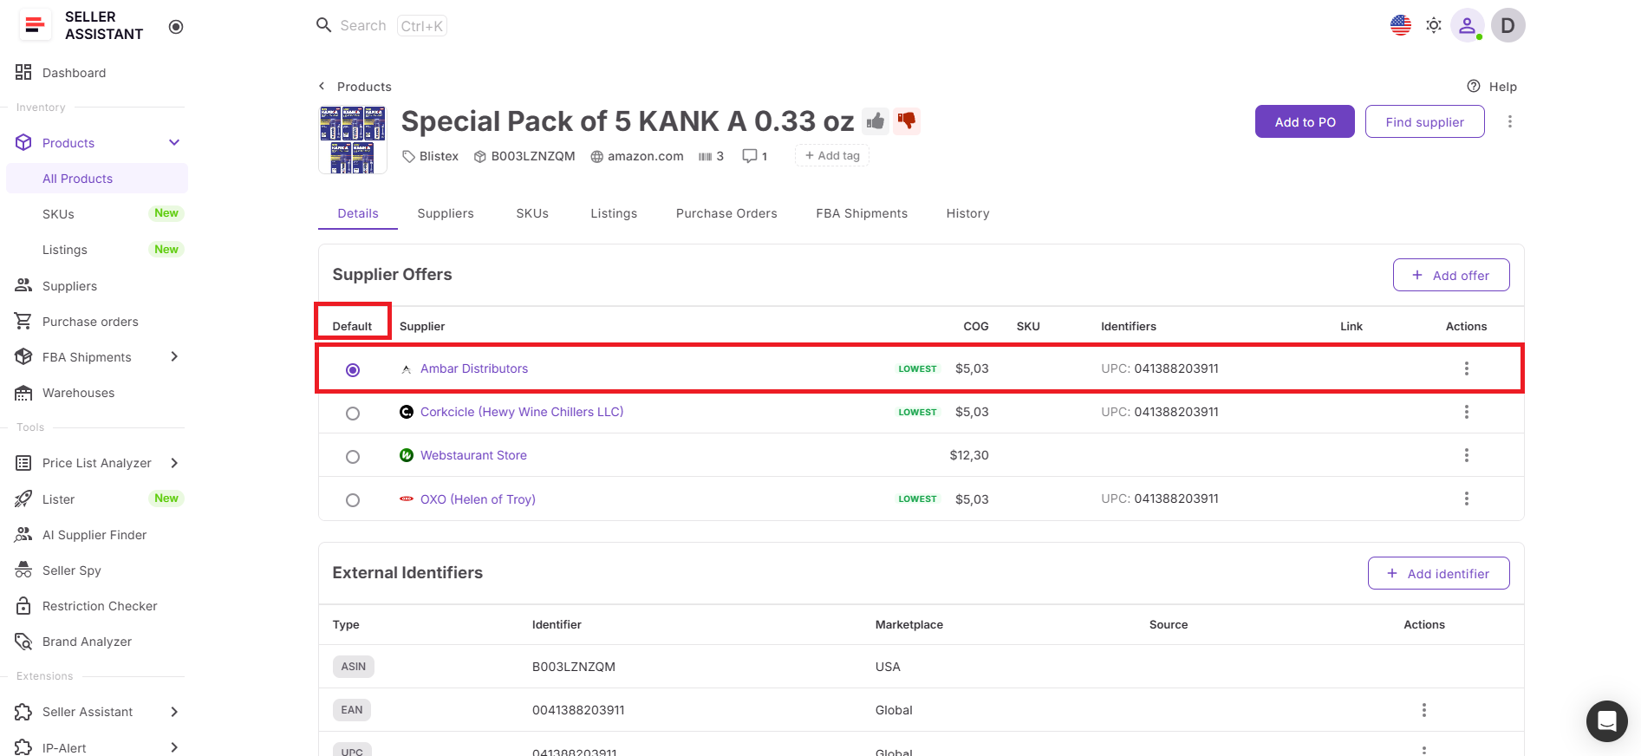
Task: Set Corkcicle as default supplier radio
Action: [x=353, y=414]
